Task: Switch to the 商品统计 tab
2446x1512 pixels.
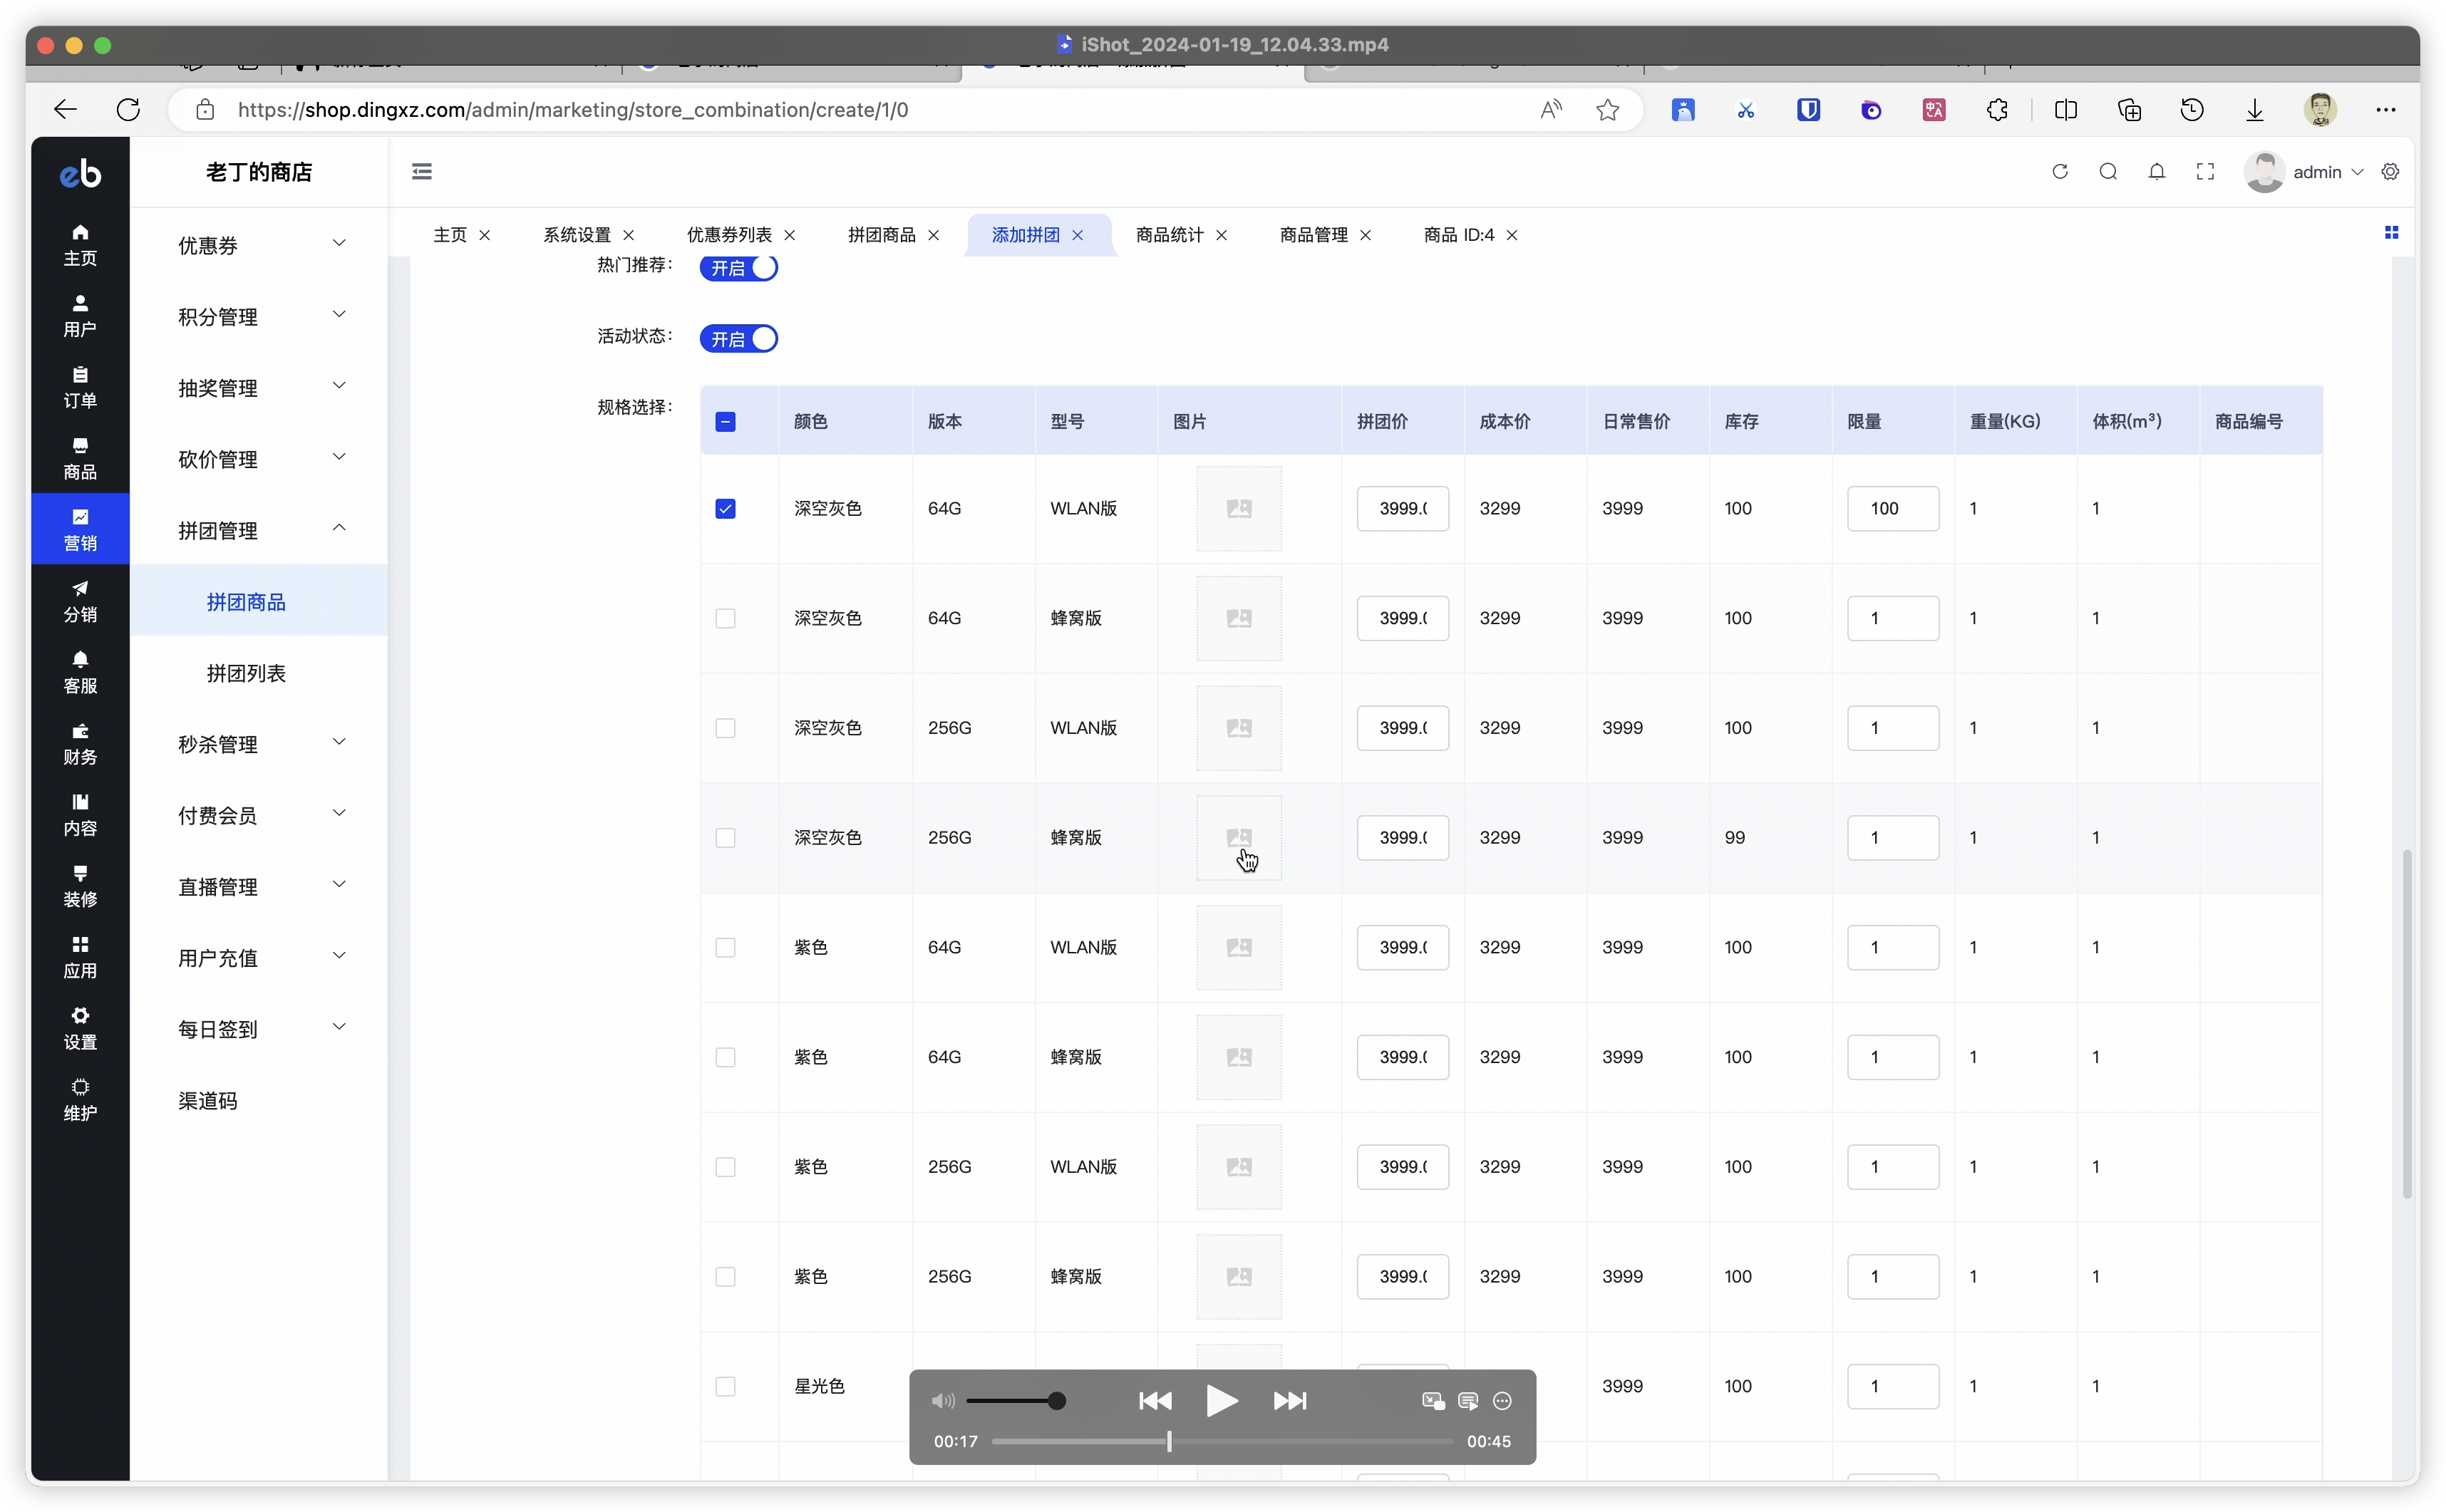Action: coord(1169,234)
